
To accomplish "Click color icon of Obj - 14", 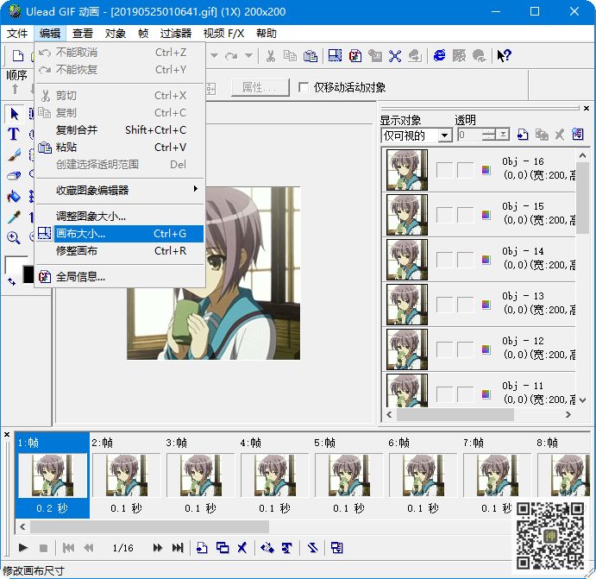I will pyautogui.click(x=486, y=260).
